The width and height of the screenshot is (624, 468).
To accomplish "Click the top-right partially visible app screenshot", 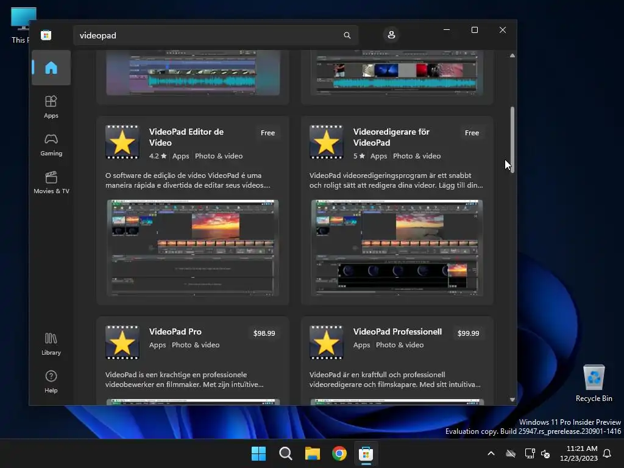I will pyautogui.click(x=397, y=73).
